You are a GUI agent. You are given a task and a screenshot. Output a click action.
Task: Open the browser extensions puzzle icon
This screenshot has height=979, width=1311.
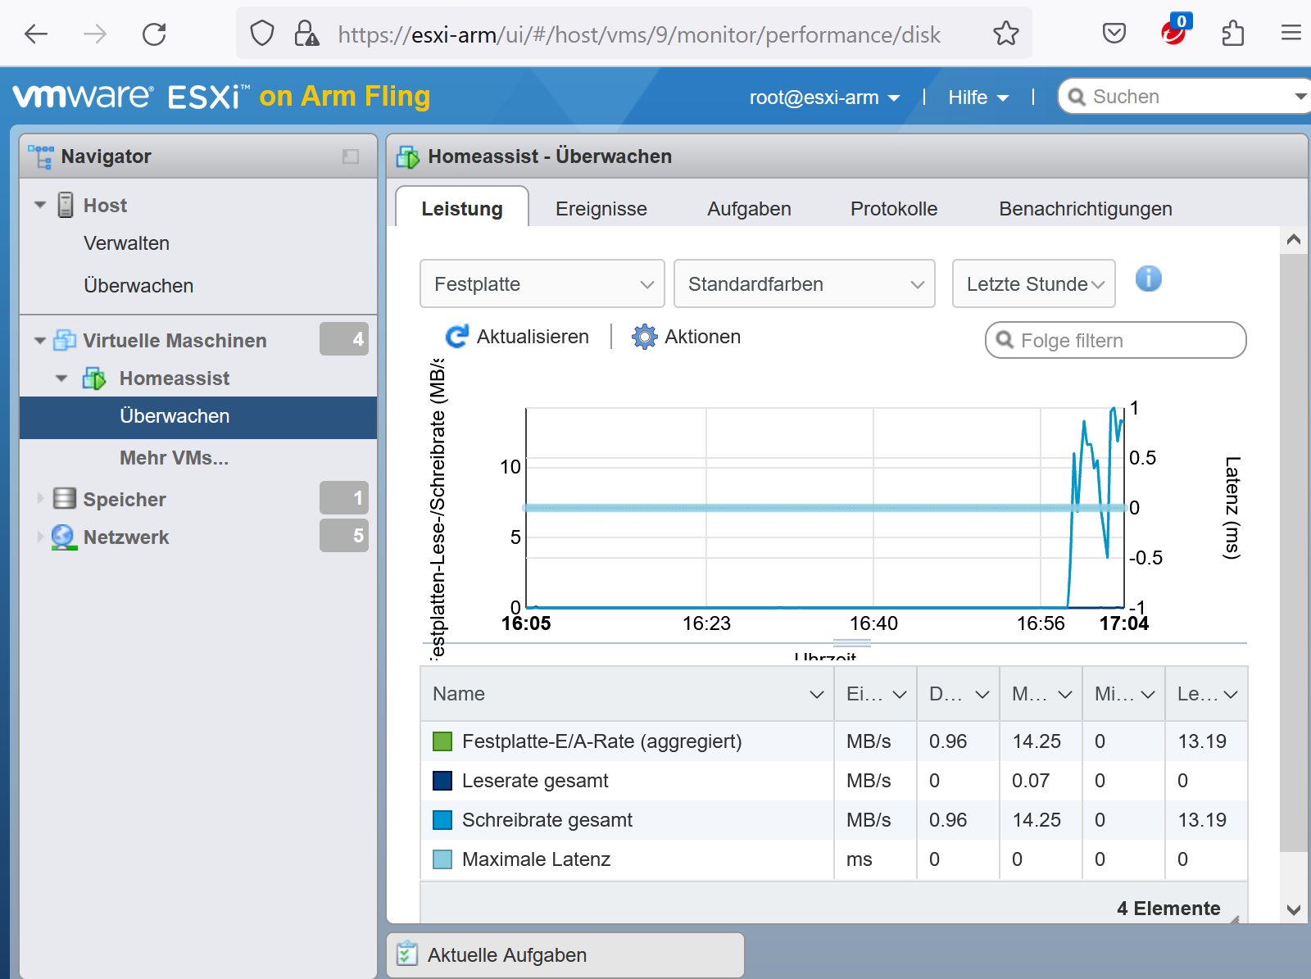pos(1232,34)
